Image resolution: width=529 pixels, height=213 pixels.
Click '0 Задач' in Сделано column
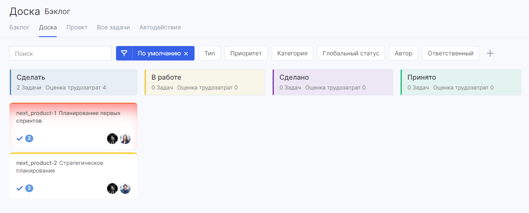290,88
